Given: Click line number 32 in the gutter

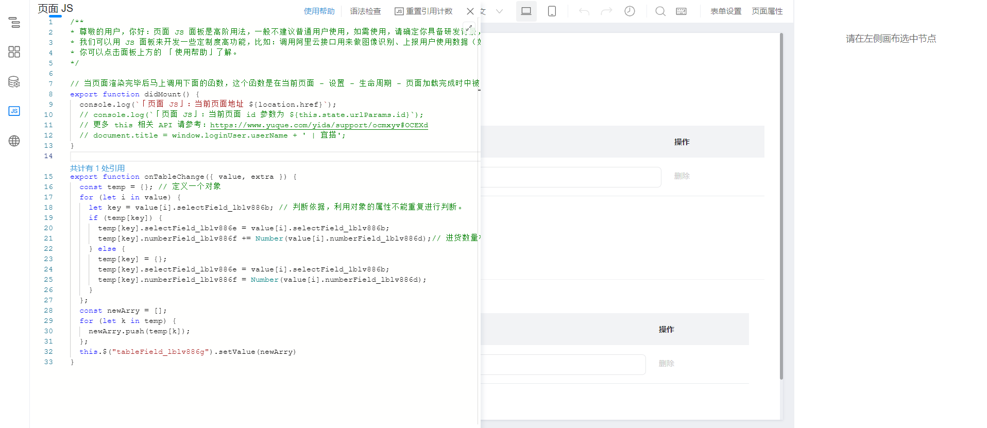Looking at the screenshot, I should tap(48, 352).
